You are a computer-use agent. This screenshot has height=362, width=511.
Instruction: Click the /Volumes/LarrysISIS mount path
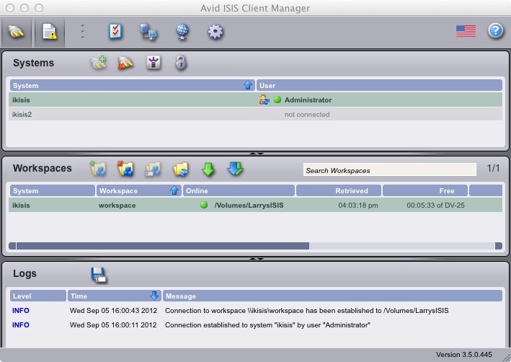click(249, 206)
